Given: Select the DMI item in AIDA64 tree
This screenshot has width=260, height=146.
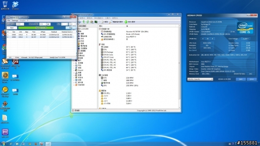Looking at the screenshot, I should (x=82, y=39).
